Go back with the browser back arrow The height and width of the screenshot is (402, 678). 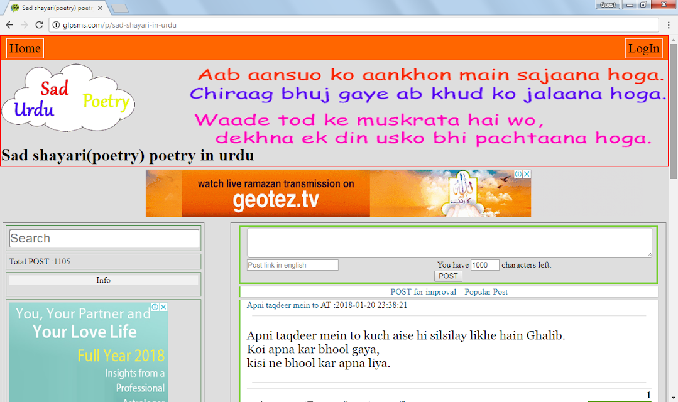coord(9,25)
